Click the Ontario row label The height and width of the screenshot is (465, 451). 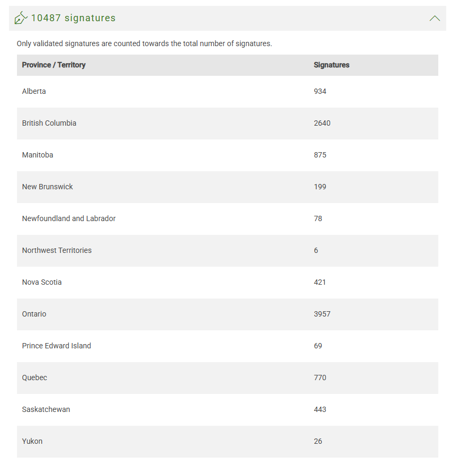[34, 314]
